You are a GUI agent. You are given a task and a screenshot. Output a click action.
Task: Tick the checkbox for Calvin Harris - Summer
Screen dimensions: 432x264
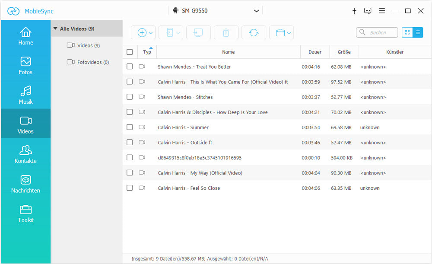coord(130,127)
